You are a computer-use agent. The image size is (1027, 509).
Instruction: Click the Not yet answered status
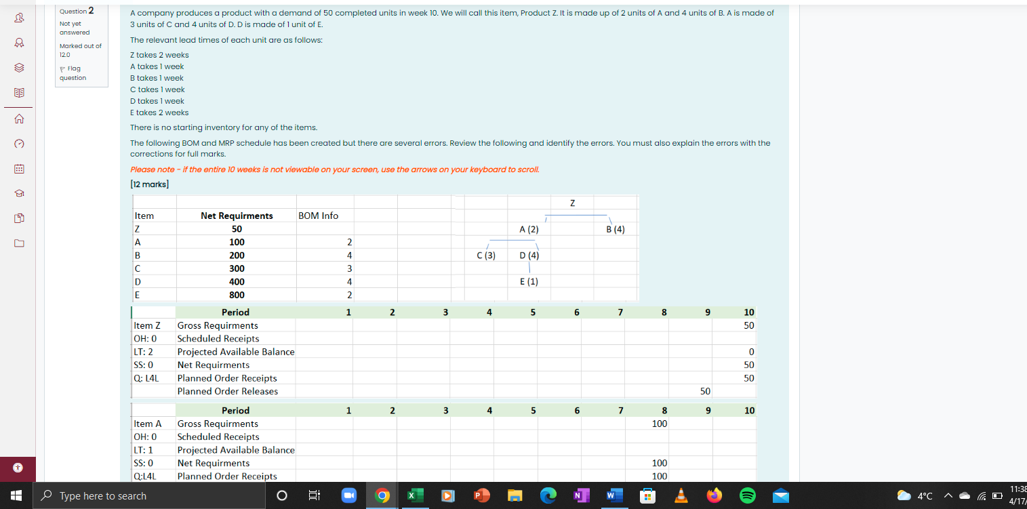(x=75, y=28)
